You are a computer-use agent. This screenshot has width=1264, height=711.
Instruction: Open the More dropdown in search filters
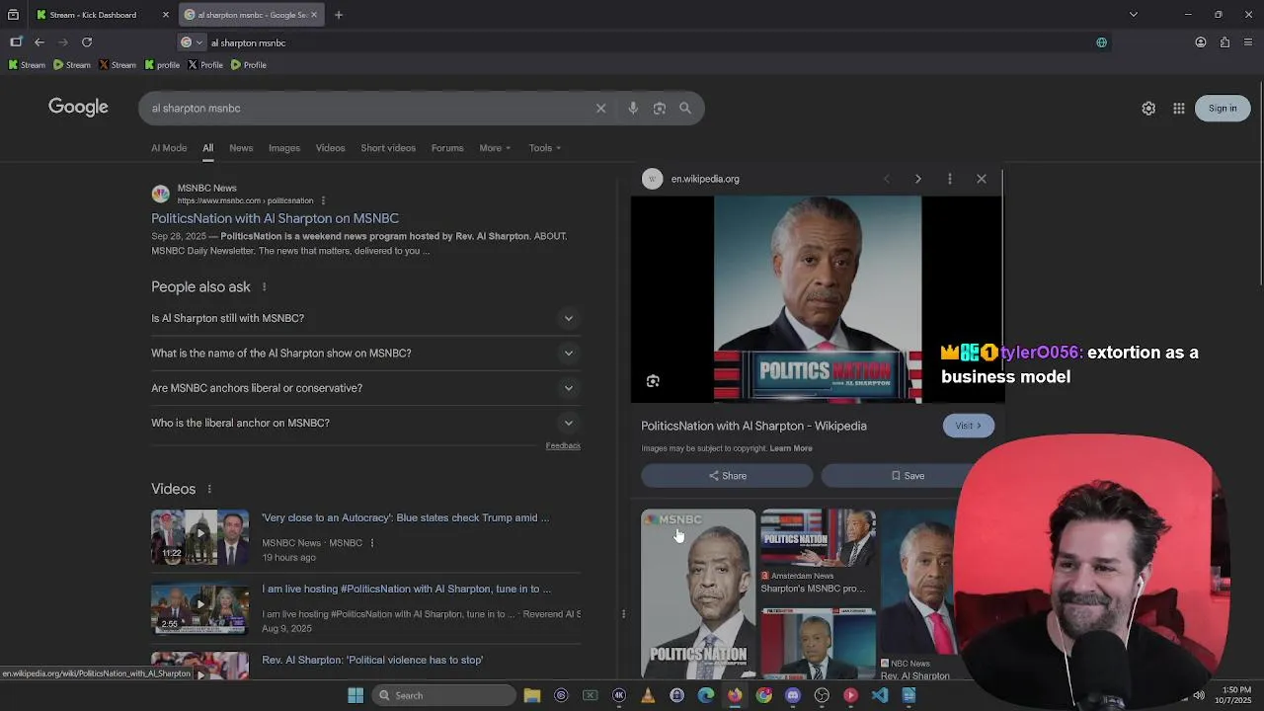click(495, 148)
